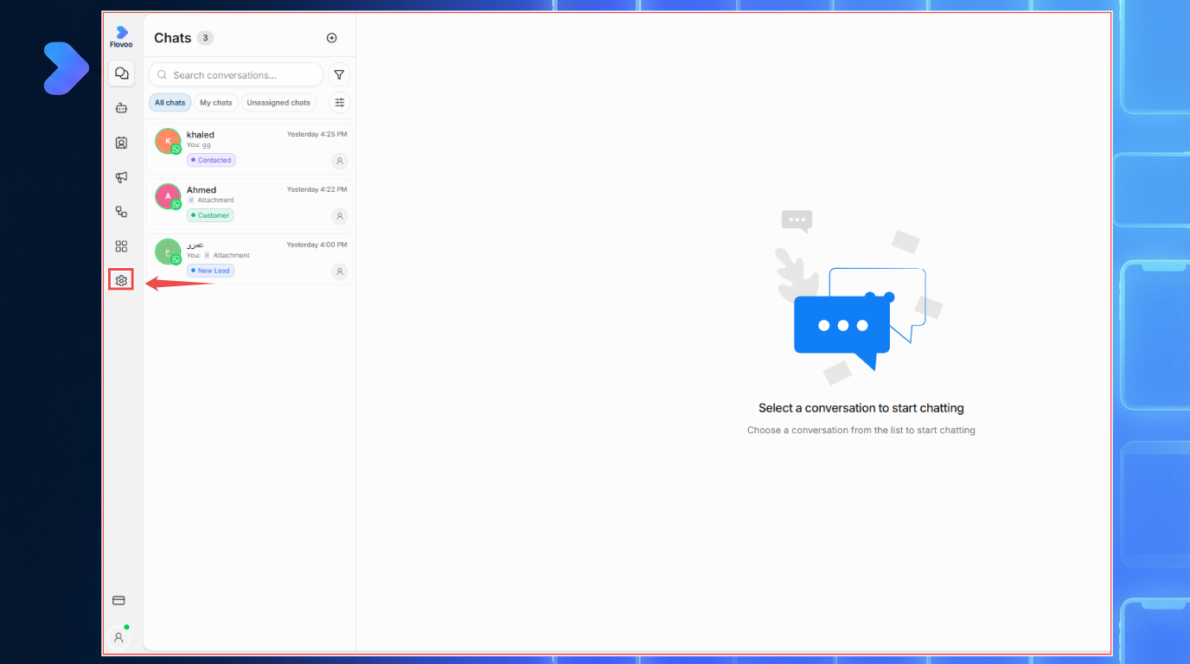The width and height of the screenshot is (1190, 664).
Task: Open the Chats icon in sidebar
Action: coord(121,73)
